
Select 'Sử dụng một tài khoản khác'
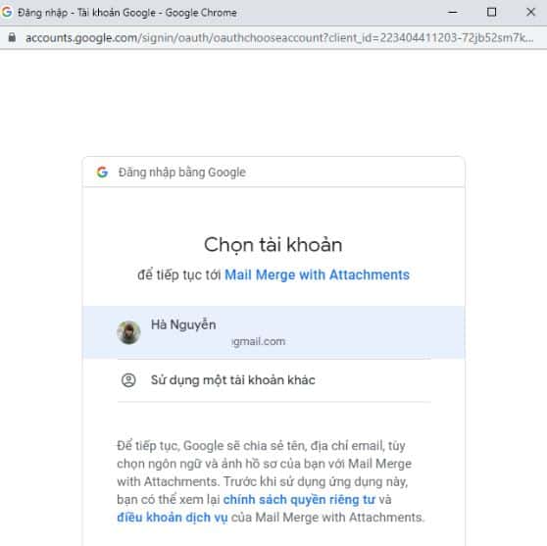273,380
